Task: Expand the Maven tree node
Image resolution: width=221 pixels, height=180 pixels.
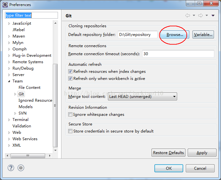Action: [x=9, y=36]
